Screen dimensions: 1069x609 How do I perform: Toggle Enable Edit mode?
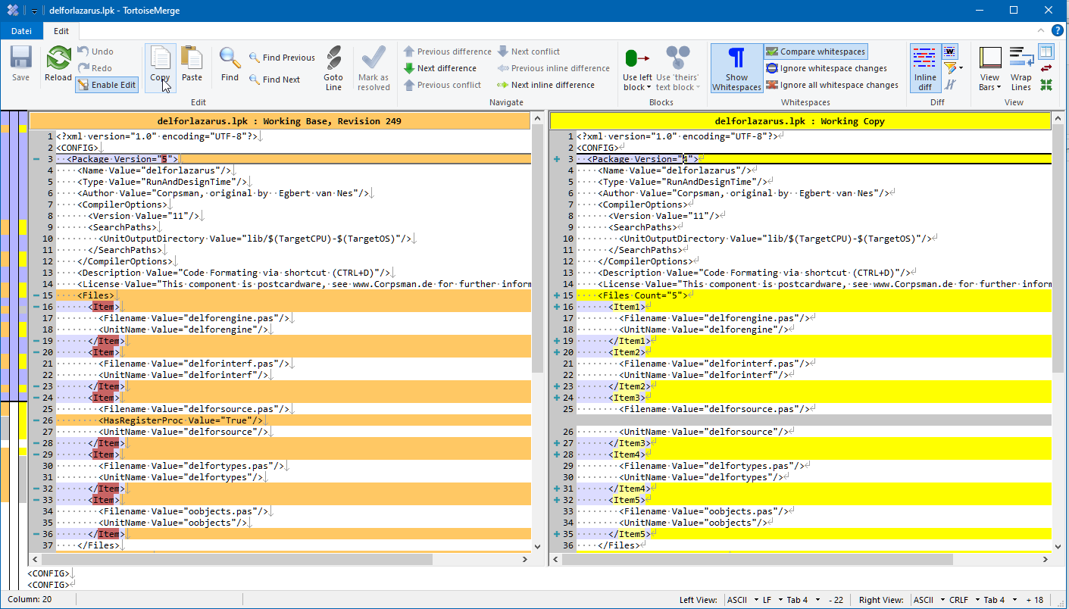click(x=107, y=85)
